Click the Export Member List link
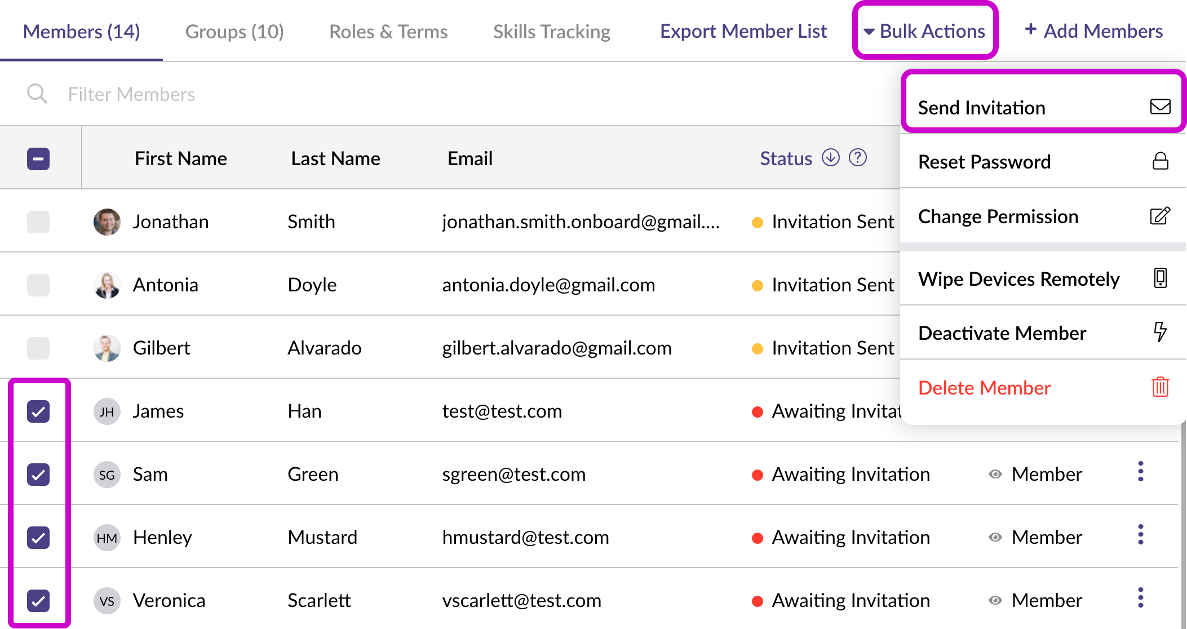Screen dimensions: 1187x629 click(x=743, y=32)
